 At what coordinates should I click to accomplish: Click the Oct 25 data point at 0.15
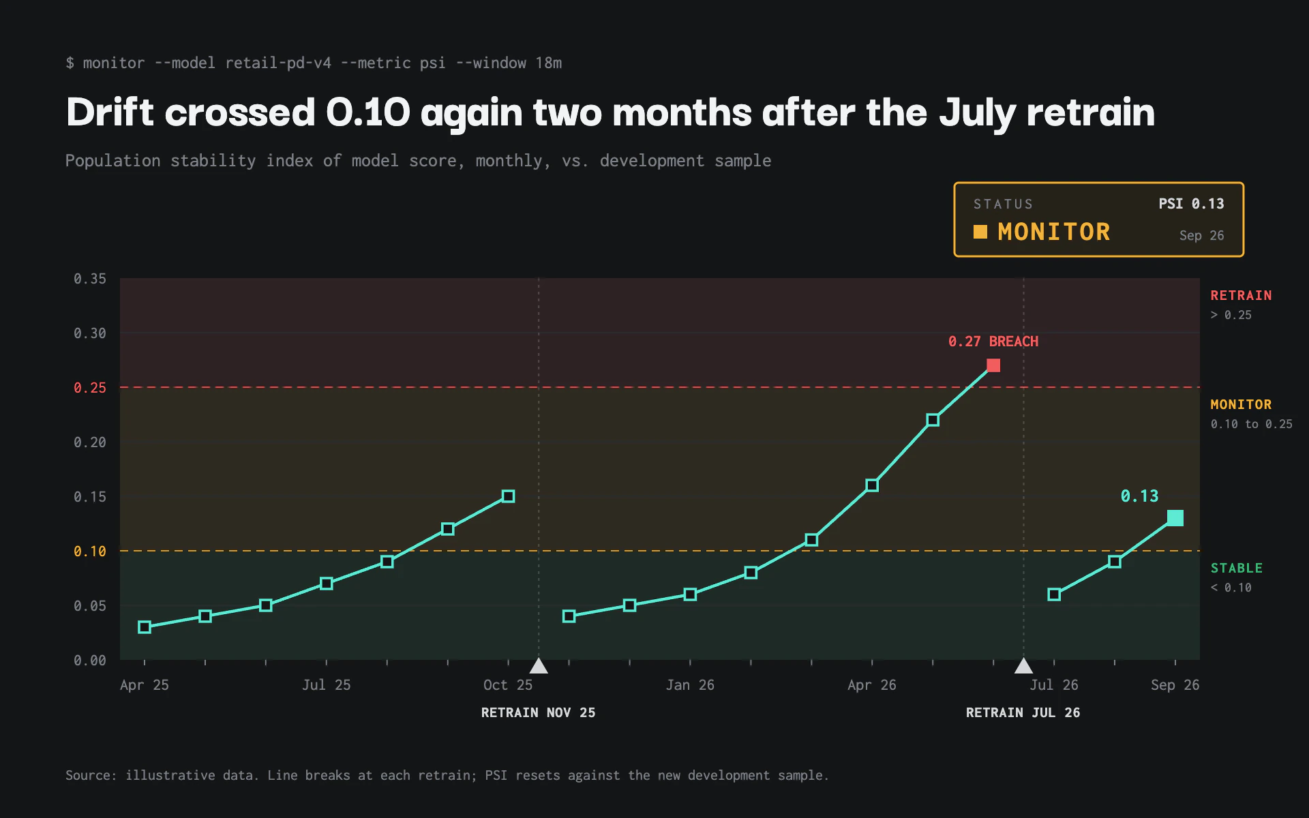click(508, 496)
